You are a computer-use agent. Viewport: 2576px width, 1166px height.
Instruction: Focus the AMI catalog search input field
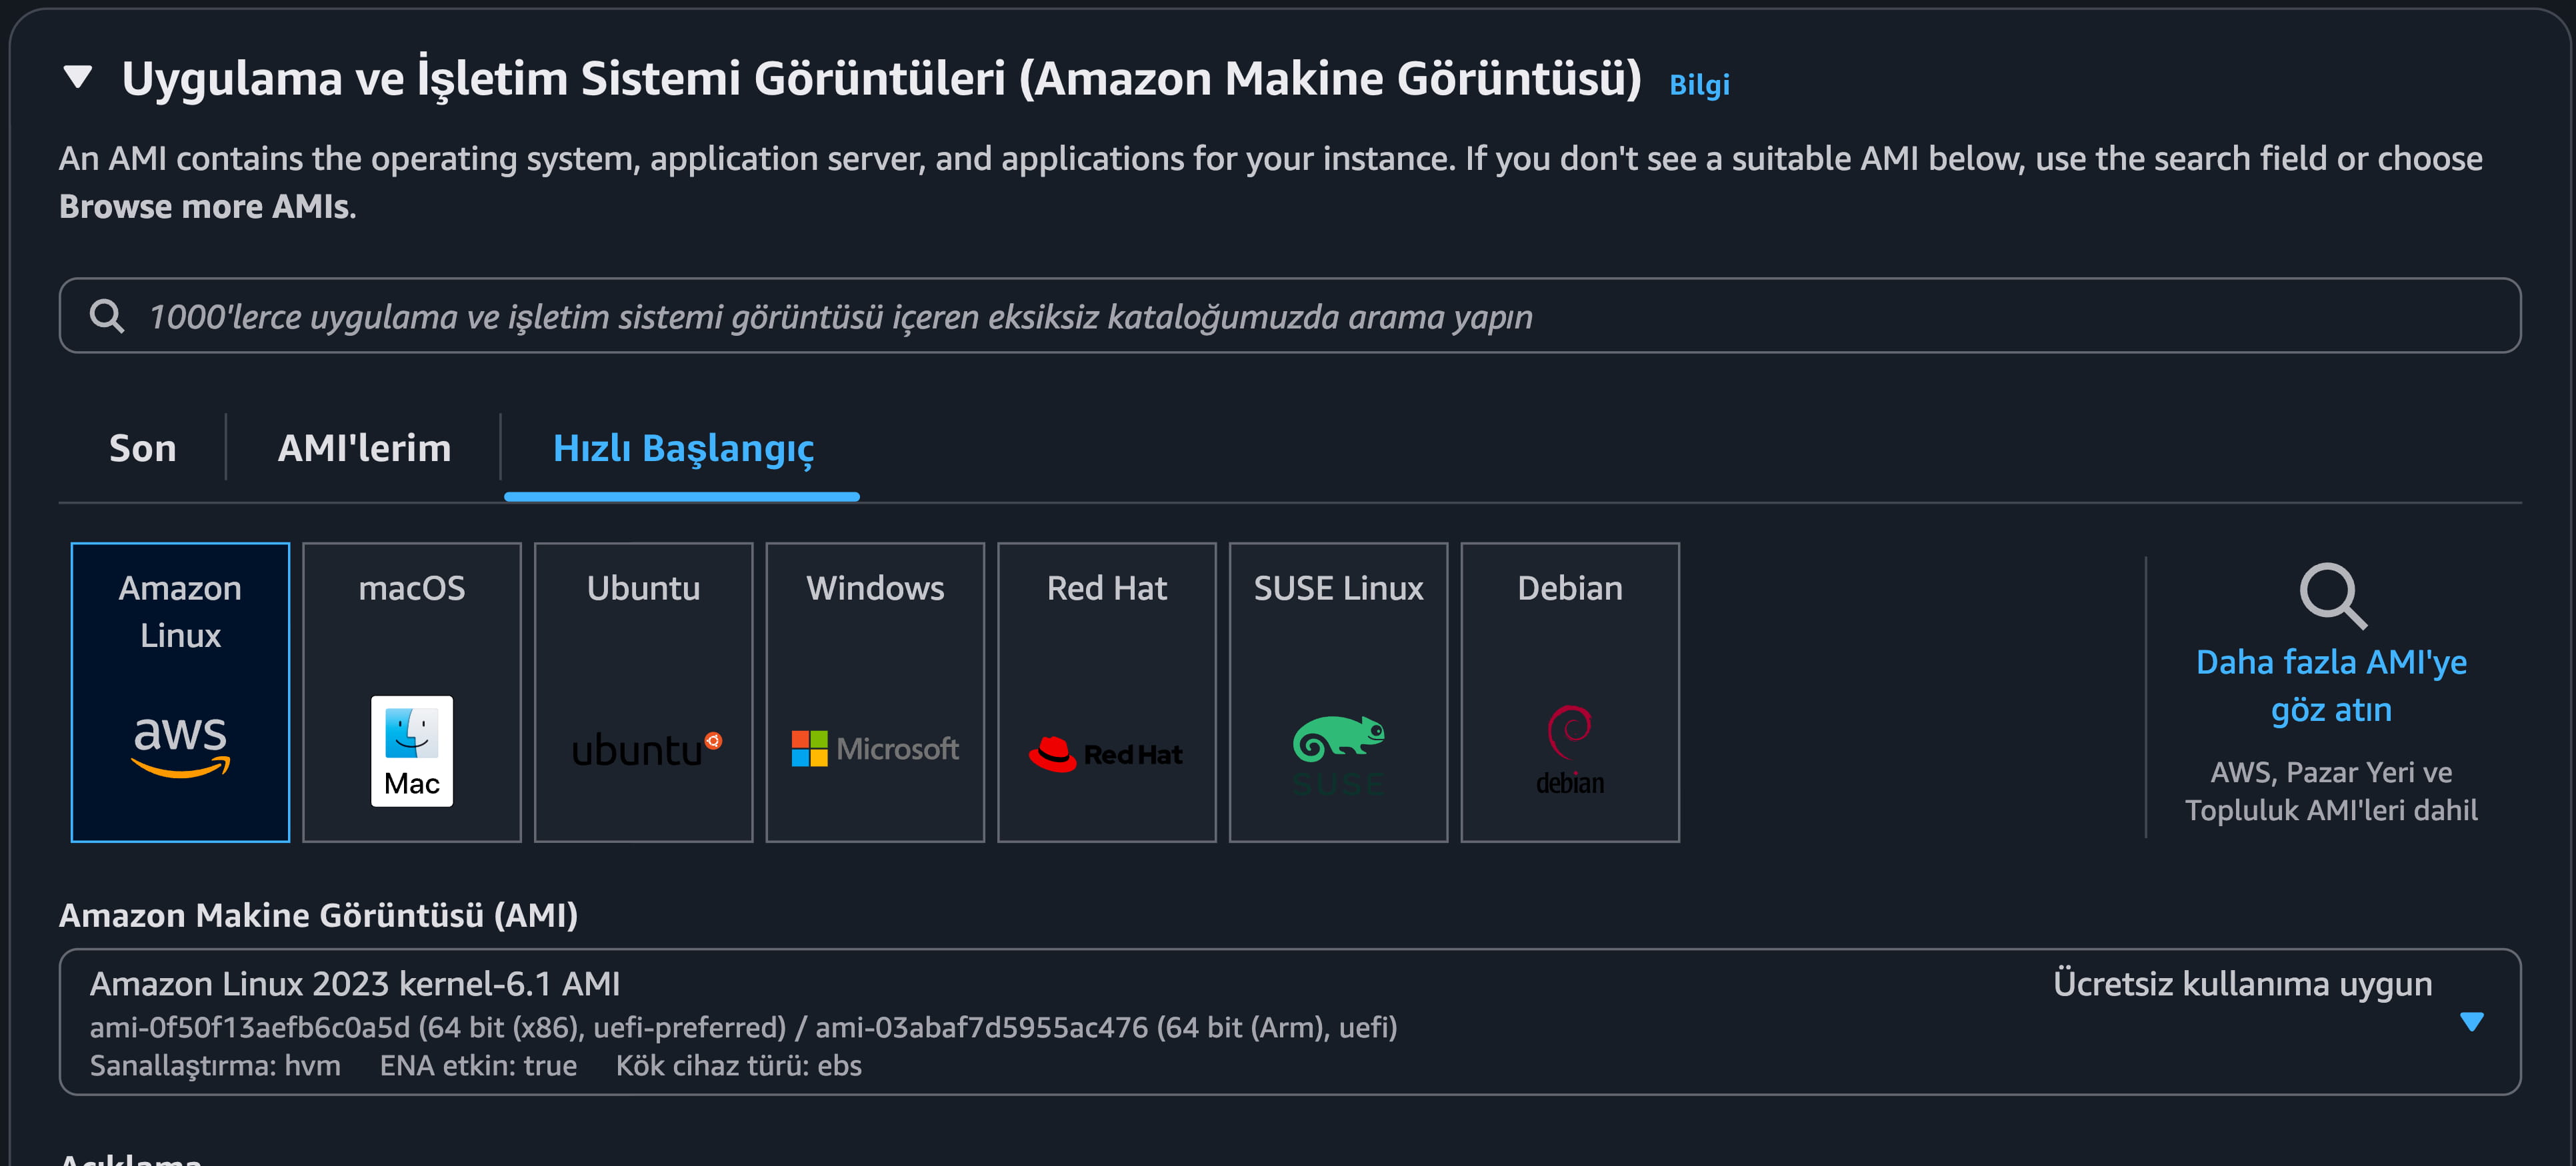pos(1300,316)
